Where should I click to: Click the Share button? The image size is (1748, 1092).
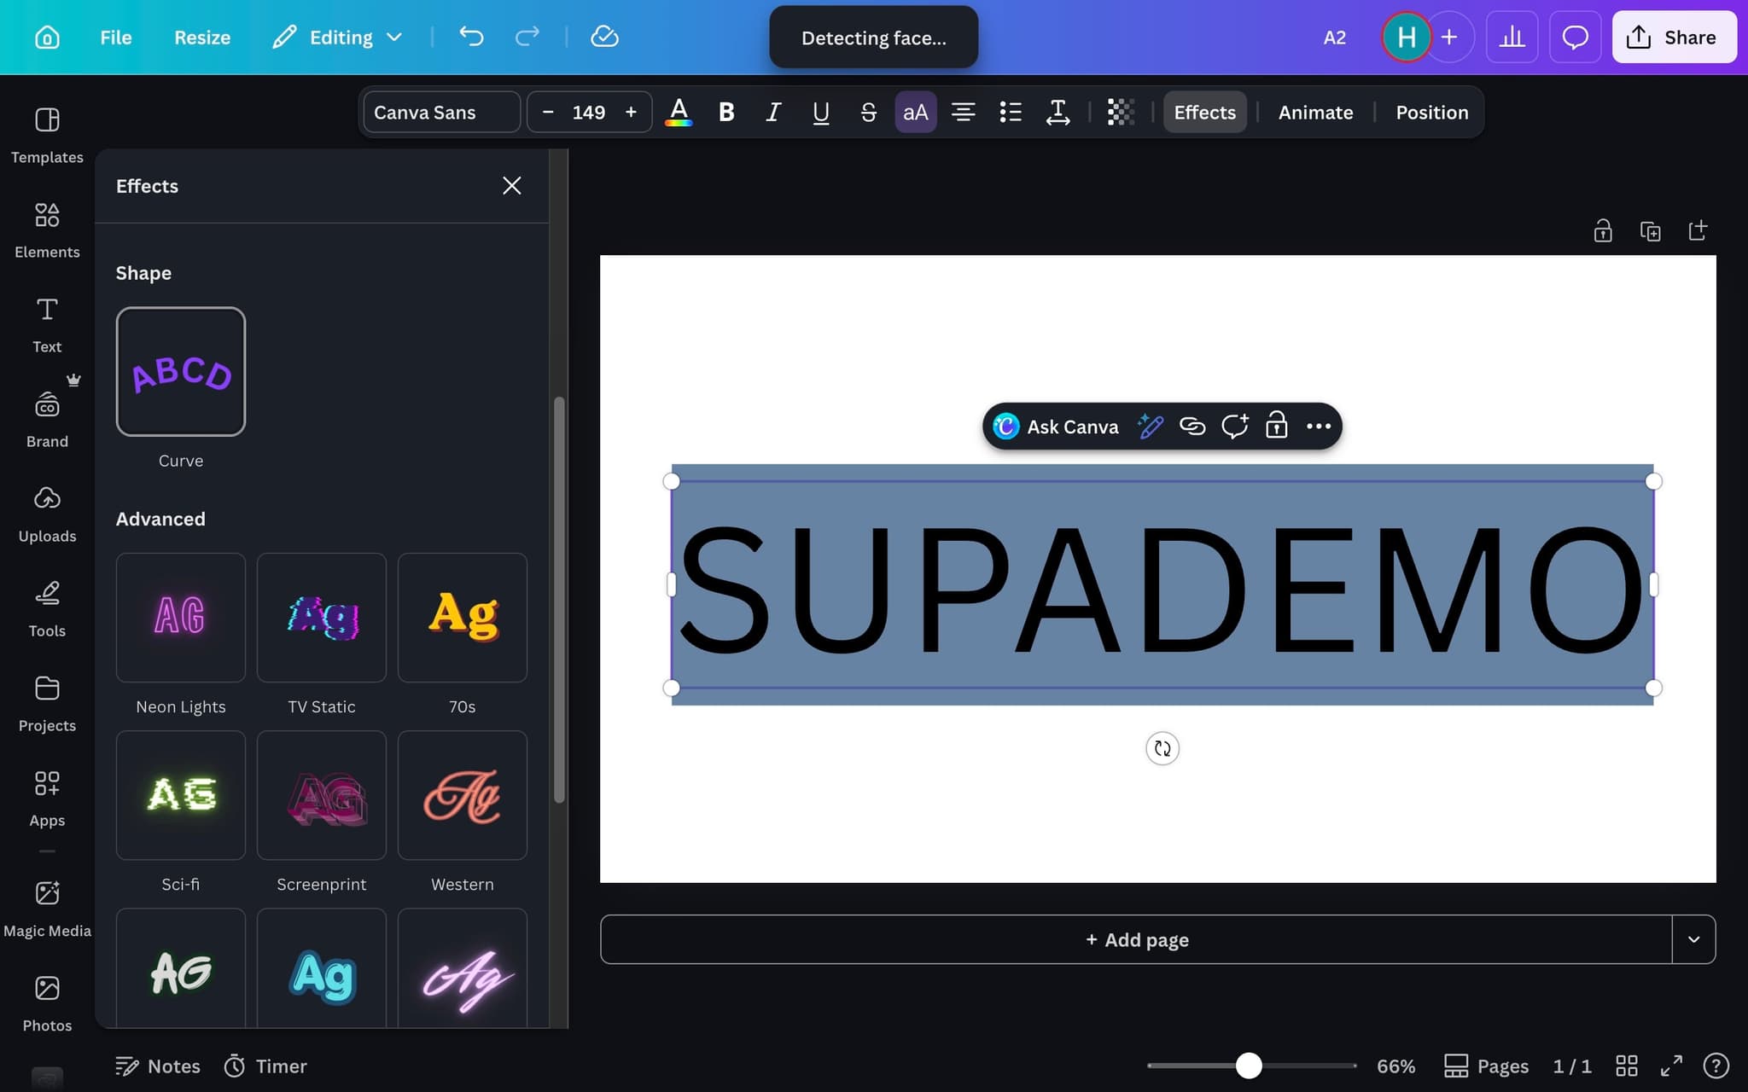[1673, 37]
